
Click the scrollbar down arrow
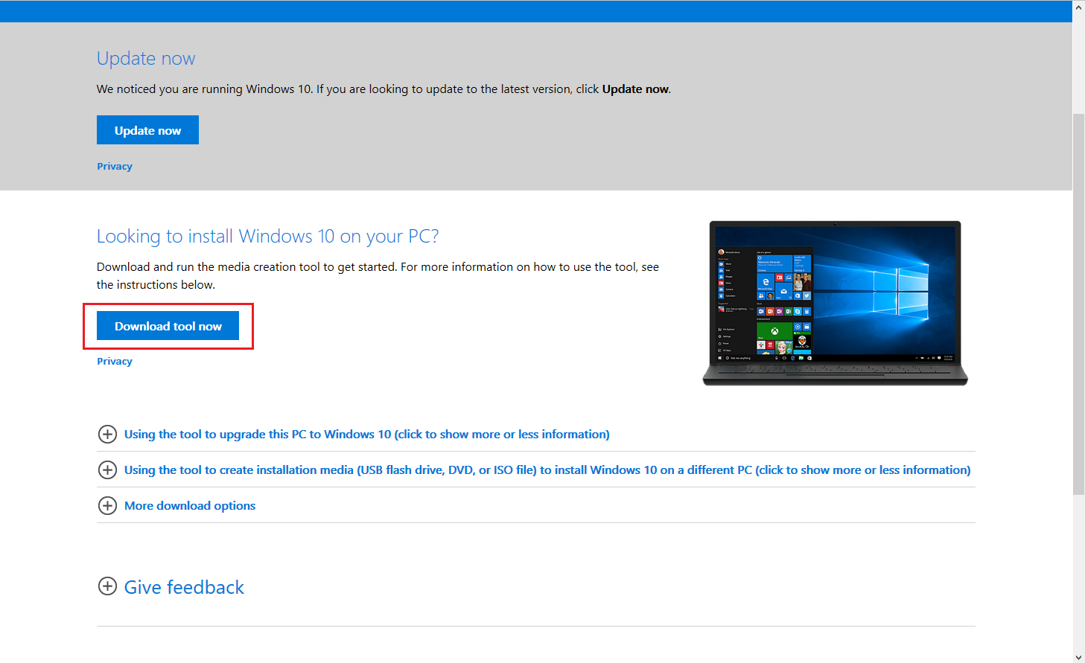tap(1078, 656)
